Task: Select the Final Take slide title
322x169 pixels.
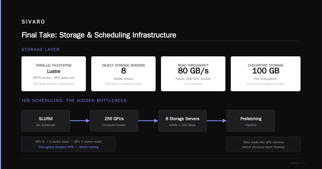Action: point(99,35)
